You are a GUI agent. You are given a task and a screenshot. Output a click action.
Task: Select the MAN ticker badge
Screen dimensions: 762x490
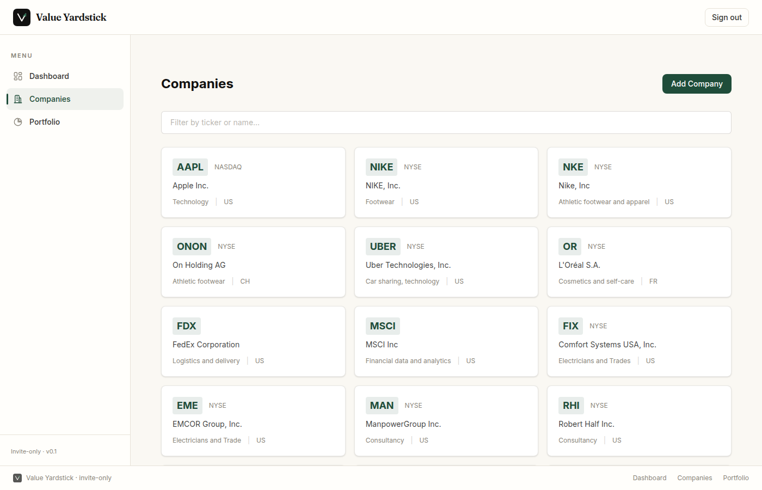382,406
